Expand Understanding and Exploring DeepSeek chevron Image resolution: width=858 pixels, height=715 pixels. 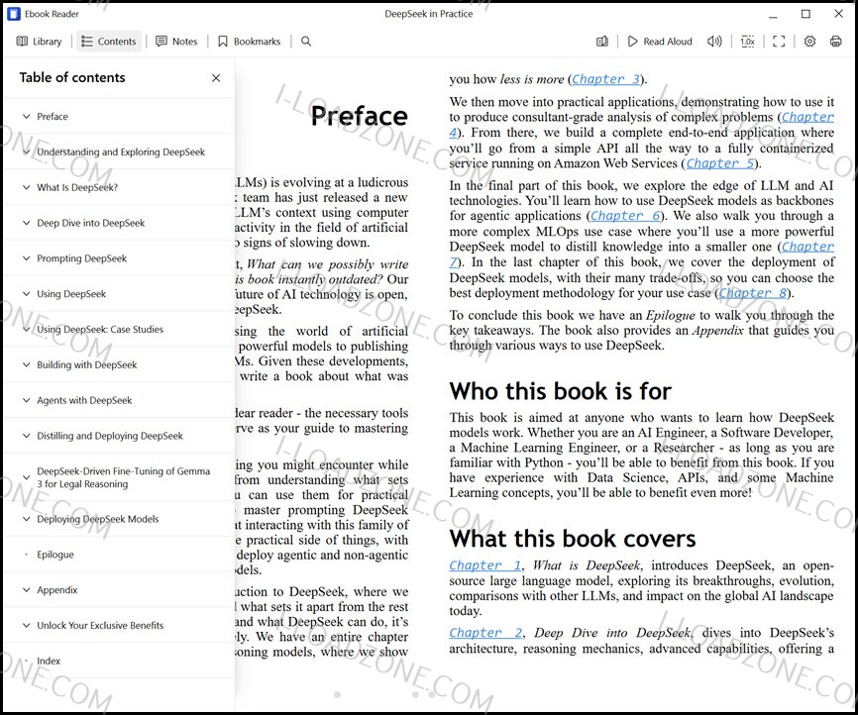(27, 153)
